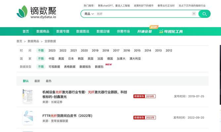Filter data type 数据报告

(85, 67)
